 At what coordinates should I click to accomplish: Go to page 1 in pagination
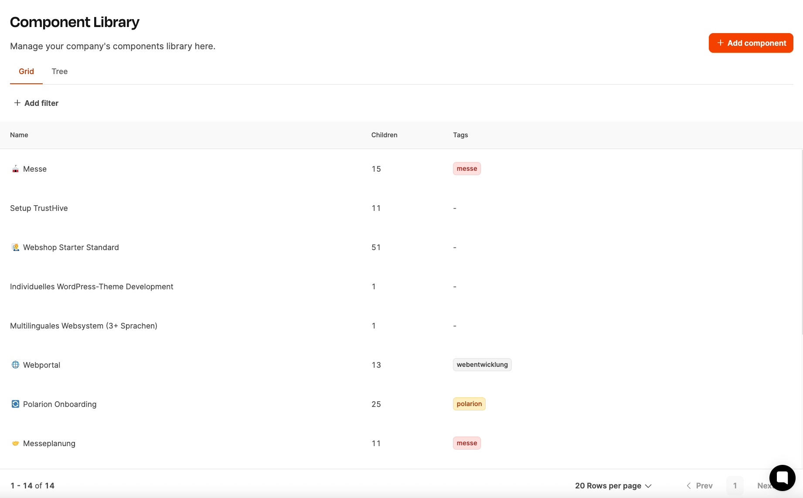pos(735,485)
